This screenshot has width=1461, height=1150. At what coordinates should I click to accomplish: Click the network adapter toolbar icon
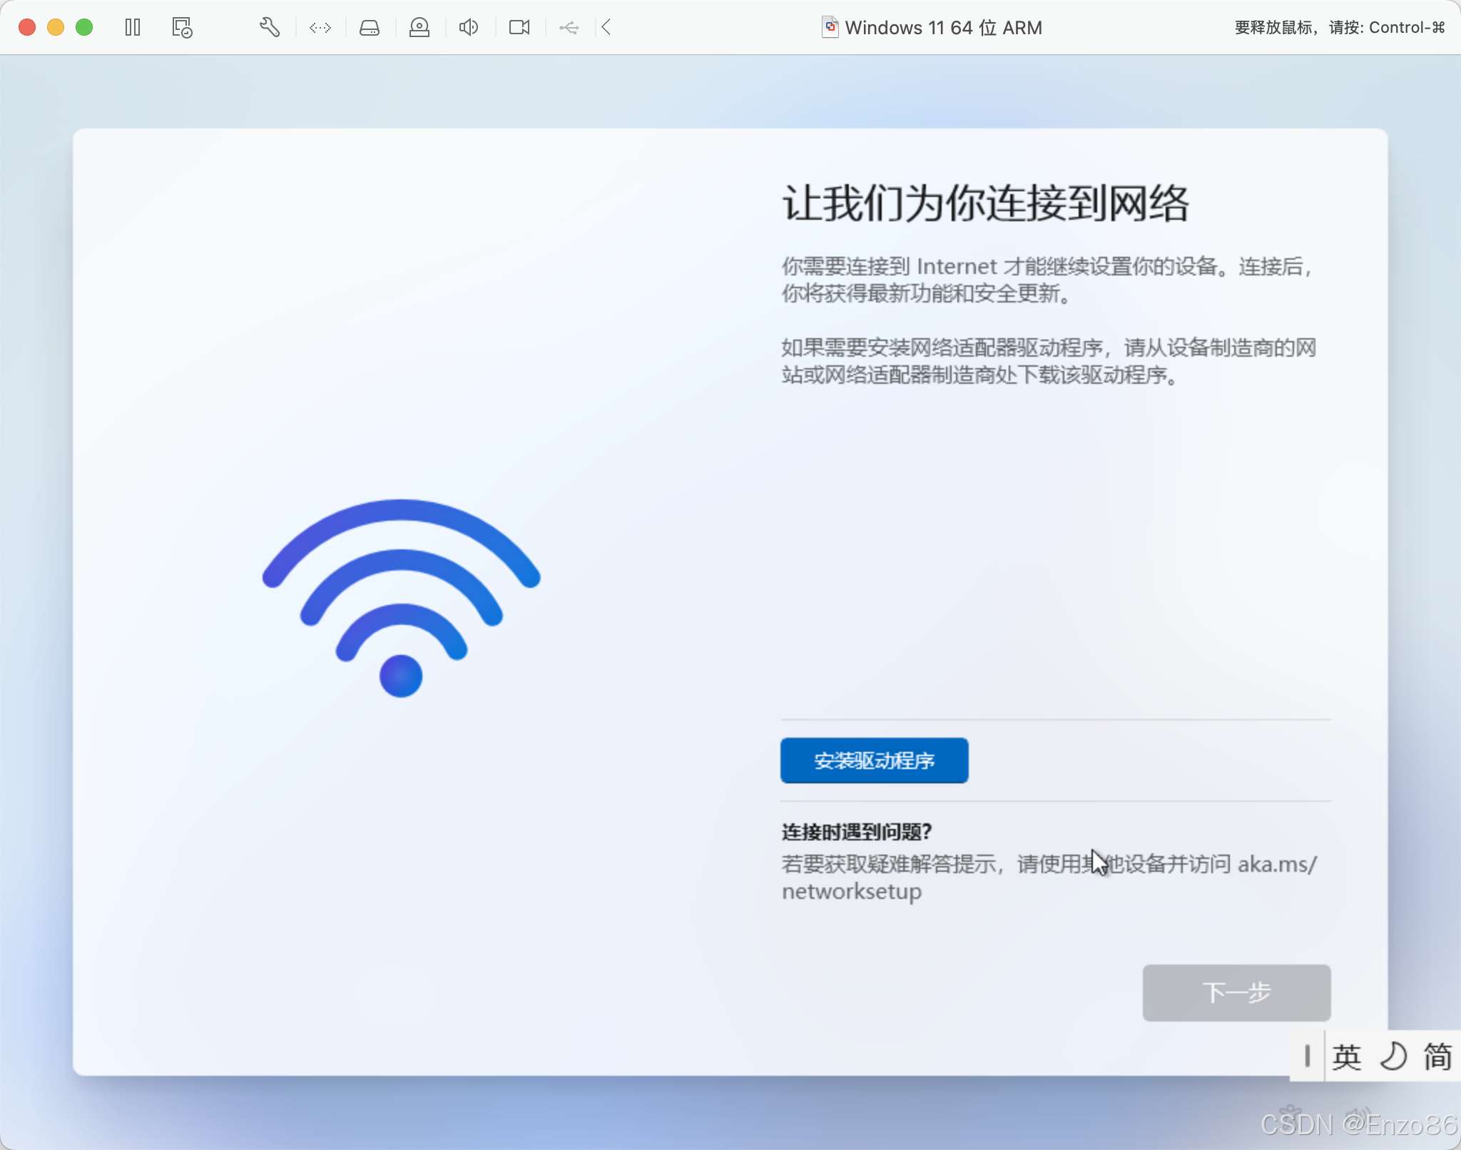pos(320,28)
